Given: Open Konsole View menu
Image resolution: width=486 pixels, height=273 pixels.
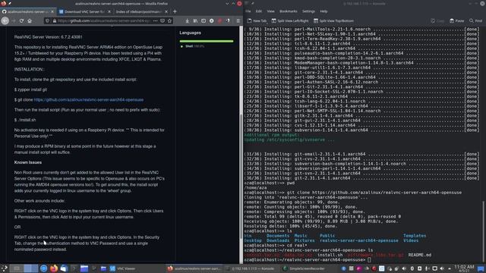Looking at the screenshot, I should [270, 11].
